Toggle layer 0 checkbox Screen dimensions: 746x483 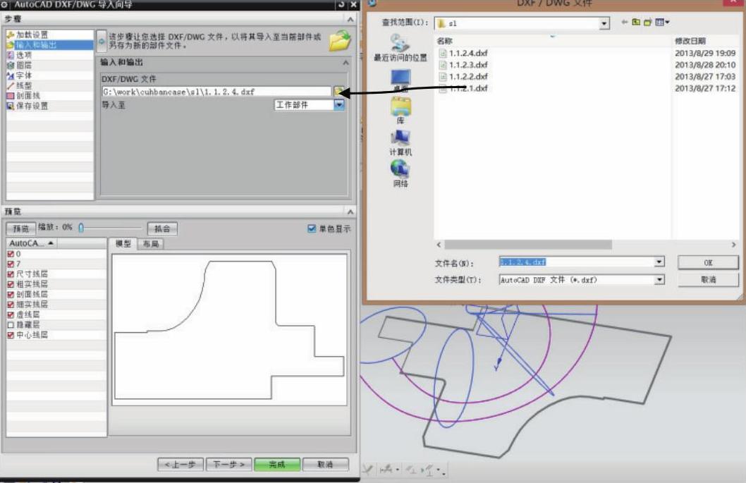pyautogui.click(x=11, y=254)
